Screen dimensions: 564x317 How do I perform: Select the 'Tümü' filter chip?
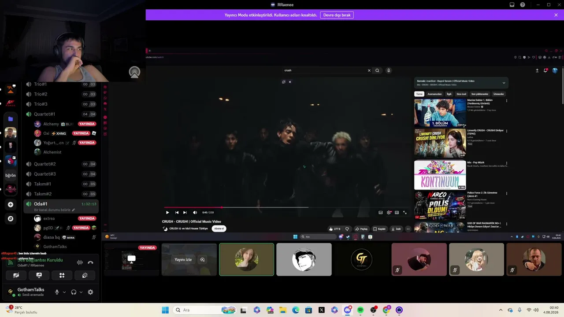(419, 94)
